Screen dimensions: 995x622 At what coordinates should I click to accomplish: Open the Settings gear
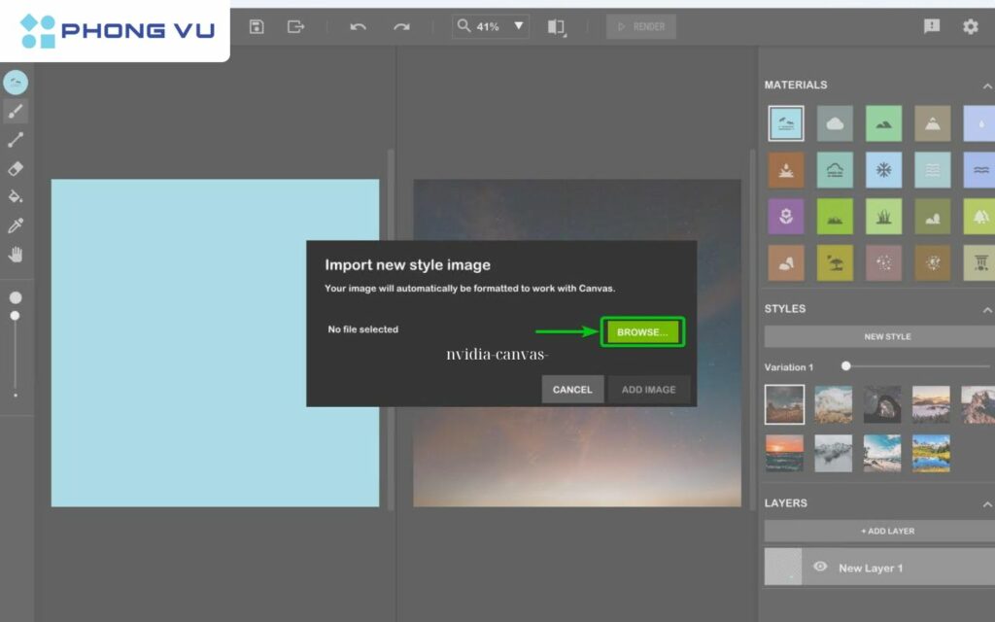[x=970, y=26]
